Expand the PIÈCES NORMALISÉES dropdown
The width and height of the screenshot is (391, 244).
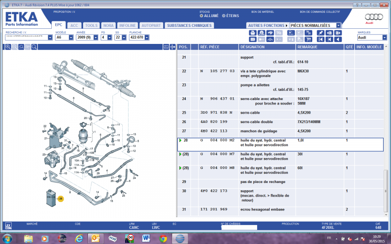(x=338, y=25)
